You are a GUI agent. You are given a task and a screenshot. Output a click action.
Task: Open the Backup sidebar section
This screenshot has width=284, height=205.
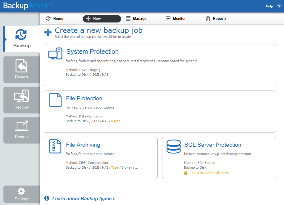22,39
